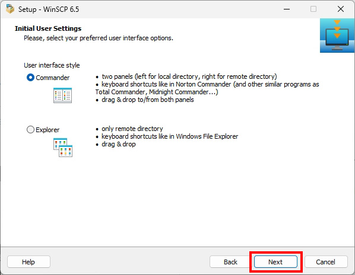This screenshot has width=355, height=275.
Task: Choose the Explorer interface style radio button
Action: pos(30,129)
